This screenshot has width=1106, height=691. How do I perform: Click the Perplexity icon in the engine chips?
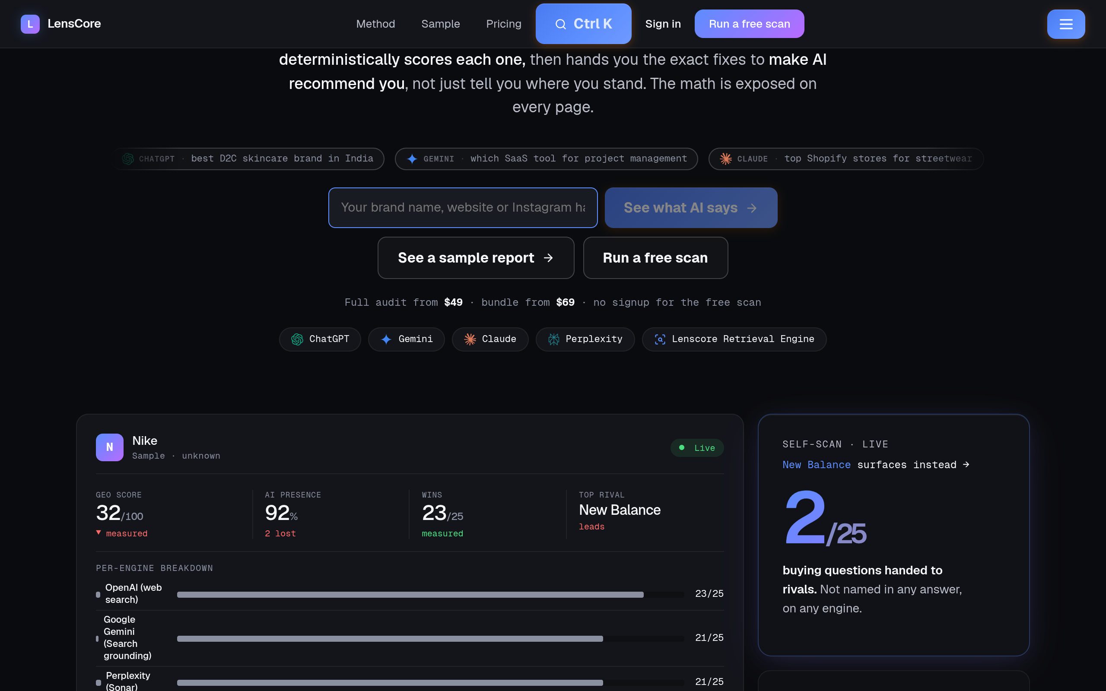click(553, 339)
